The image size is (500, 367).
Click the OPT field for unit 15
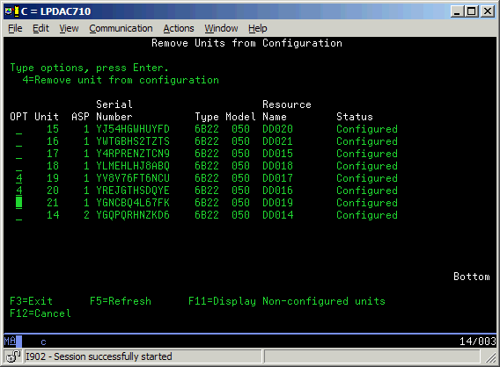point(18,129)
